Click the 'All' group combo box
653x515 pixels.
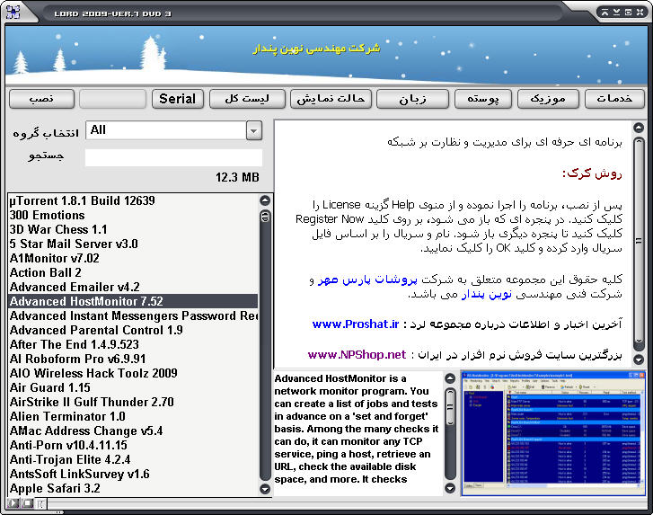click(173, 131)
